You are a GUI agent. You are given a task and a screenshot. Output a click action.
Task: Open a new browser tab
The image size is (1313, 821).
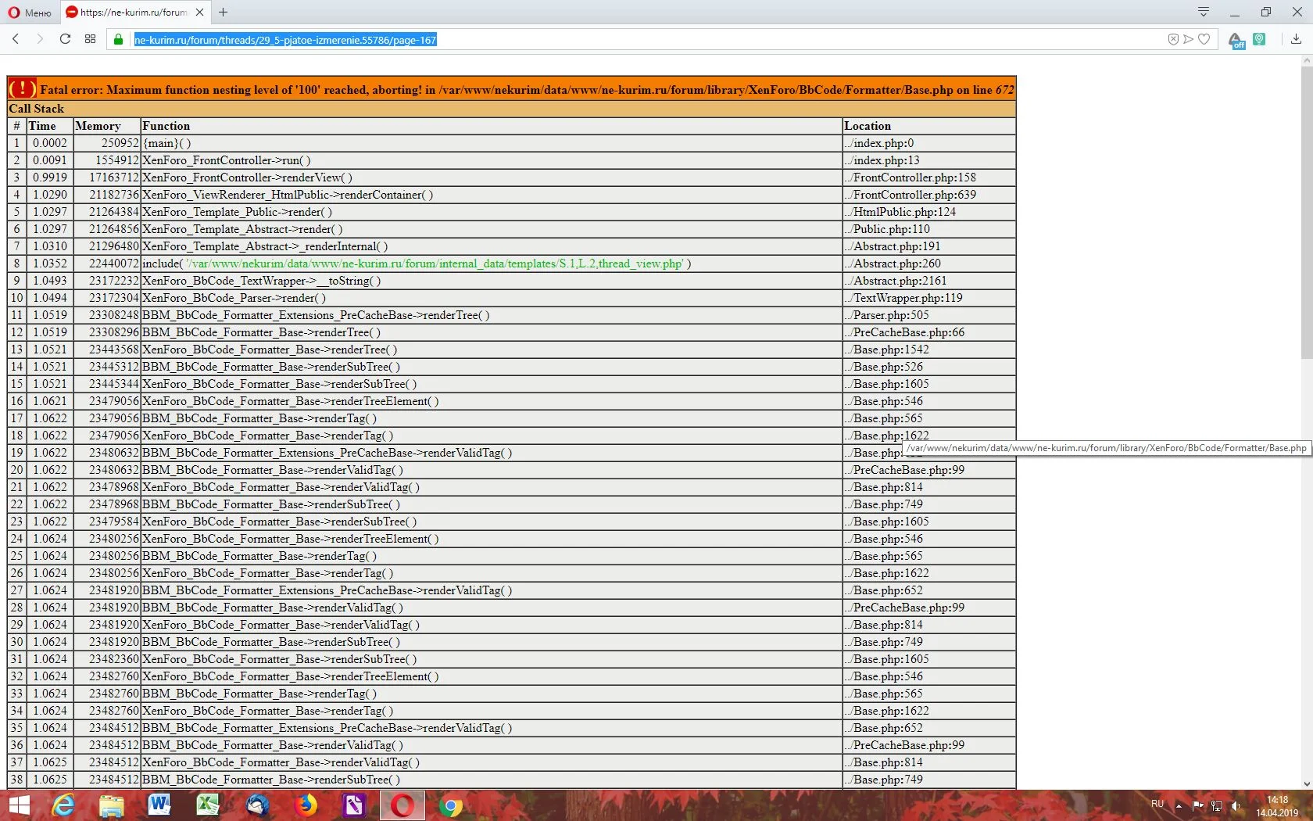tap(224, 13)
